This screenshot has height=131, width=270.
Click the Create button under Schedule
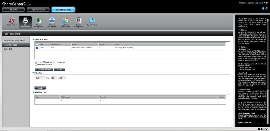(40, 88)
